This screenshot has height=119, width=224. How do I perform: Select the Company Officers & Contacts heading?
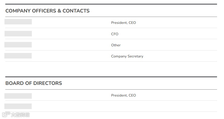[x=47, y=11]
